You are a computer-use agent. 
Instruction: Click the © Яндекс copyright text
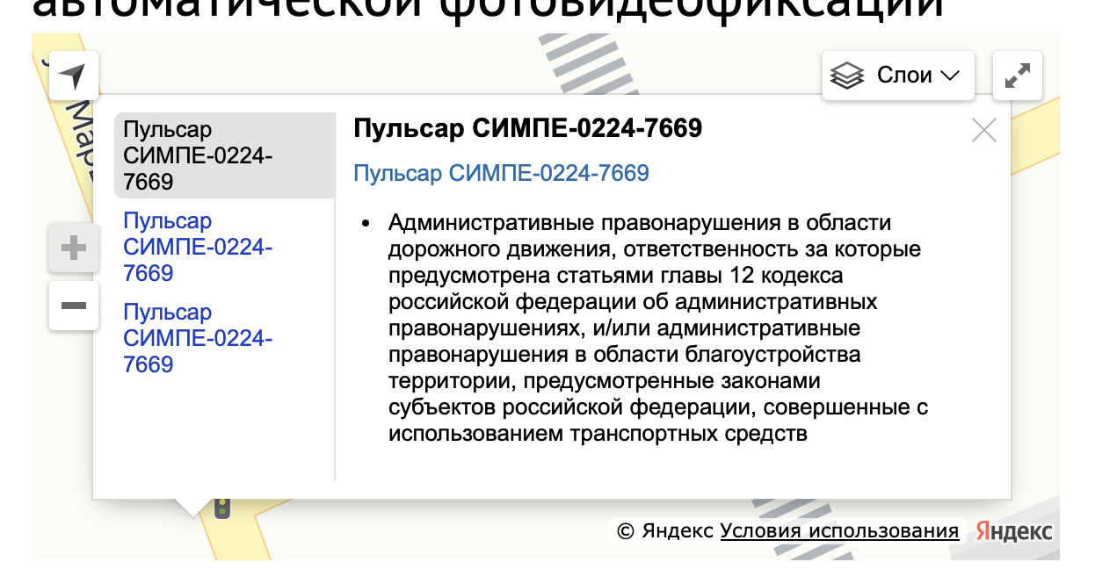click(665, 531)
